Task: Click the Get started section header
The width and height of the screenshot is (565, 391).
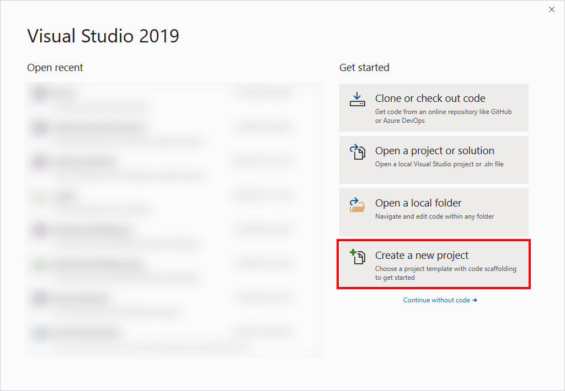Action: tap(364, 67)
